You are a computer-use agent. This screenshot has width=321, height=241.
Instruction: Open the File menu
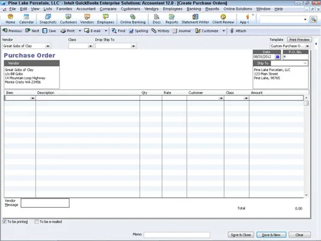[13, 9]
